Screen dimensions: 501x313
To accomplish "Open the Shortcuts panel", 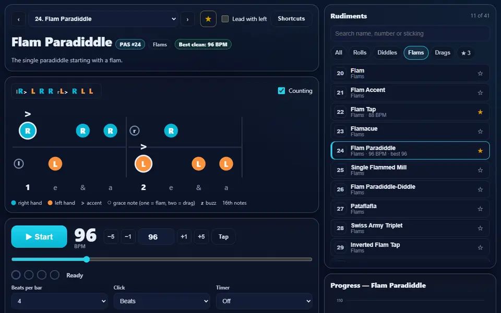I will click(291, 19).
